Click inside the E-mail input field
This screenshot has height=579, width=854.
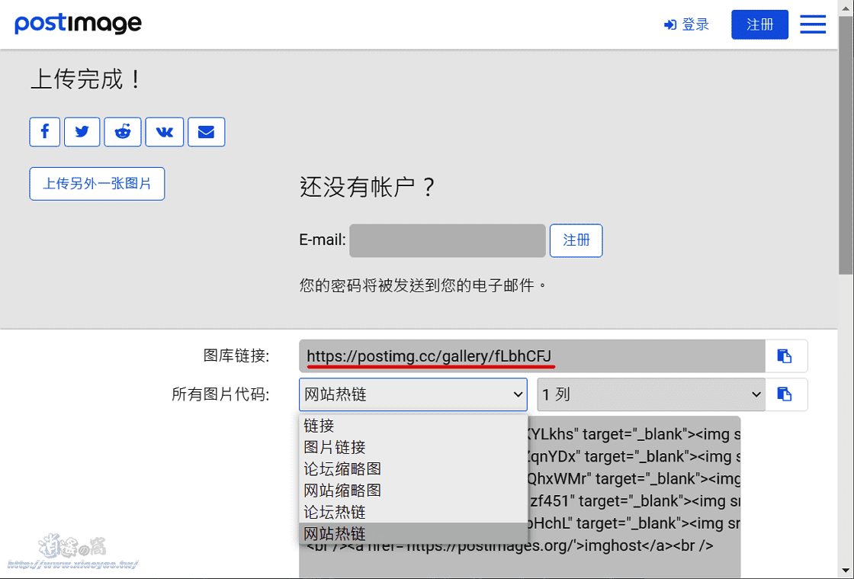click(x=446, y=240)
